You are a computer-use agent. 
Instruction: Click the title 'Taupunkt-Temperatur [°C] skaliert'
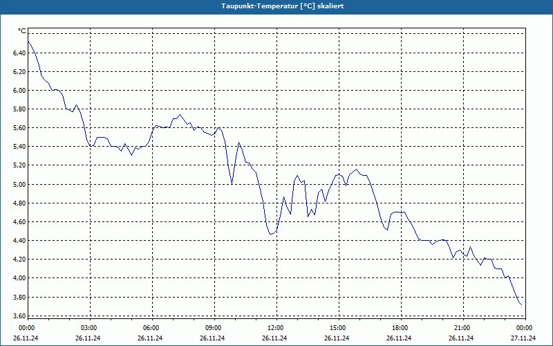point(283,6)
